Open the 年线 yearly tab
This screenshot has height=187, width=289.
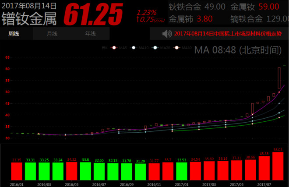pyautogui.click(x=90, y=34)
